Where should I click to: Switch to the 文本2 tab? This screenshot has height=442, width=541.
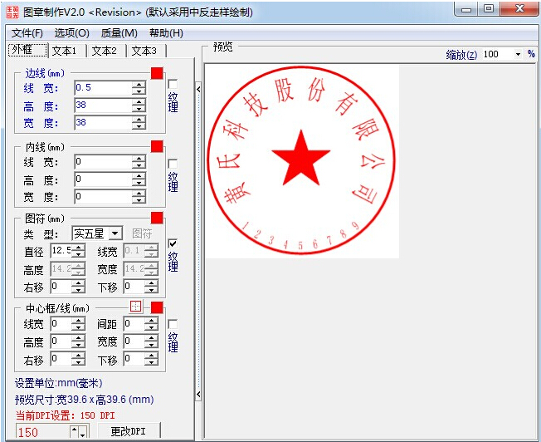point(105,51)
